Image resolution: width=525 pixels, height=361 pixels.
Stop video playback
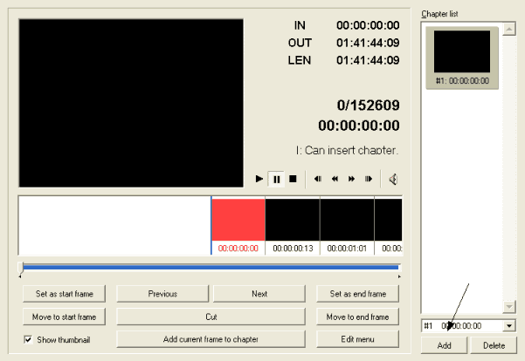293,179
